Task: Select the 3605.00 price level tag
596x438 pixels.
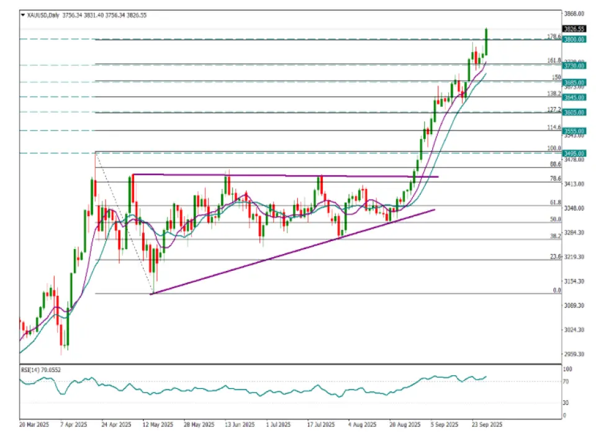Action: (x=574, y=112)
